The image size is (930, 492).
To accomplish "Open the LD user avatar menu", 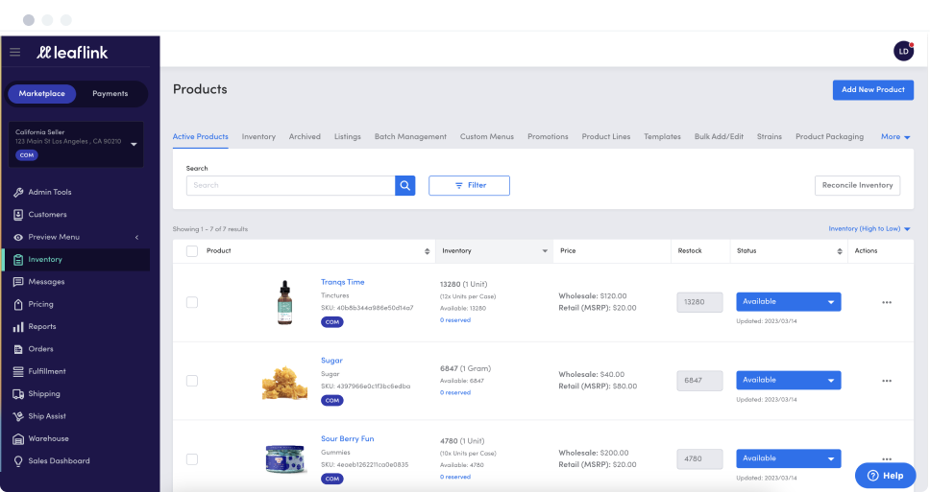I will (x=903, y=51).
